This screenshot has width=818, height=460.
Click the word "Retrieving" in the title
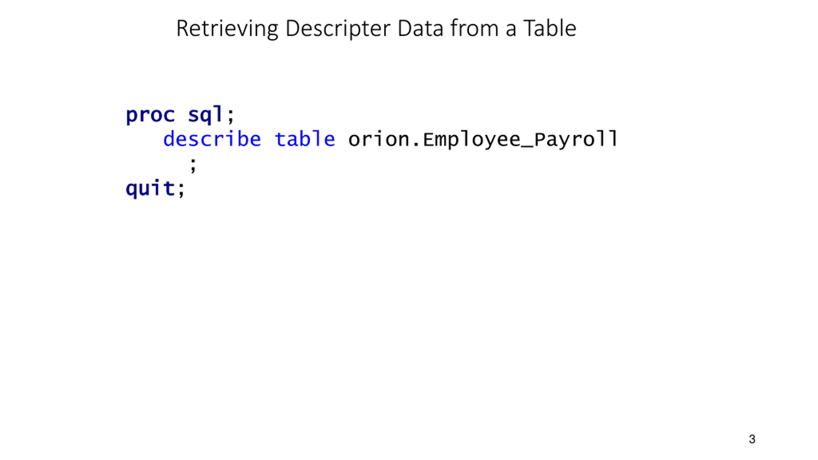[227, 29]
